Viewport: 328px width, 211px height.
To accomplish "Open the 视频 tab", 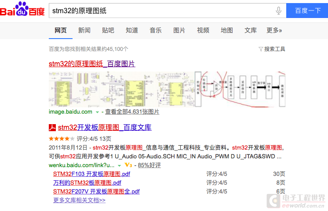I will [x=203, y=30].
